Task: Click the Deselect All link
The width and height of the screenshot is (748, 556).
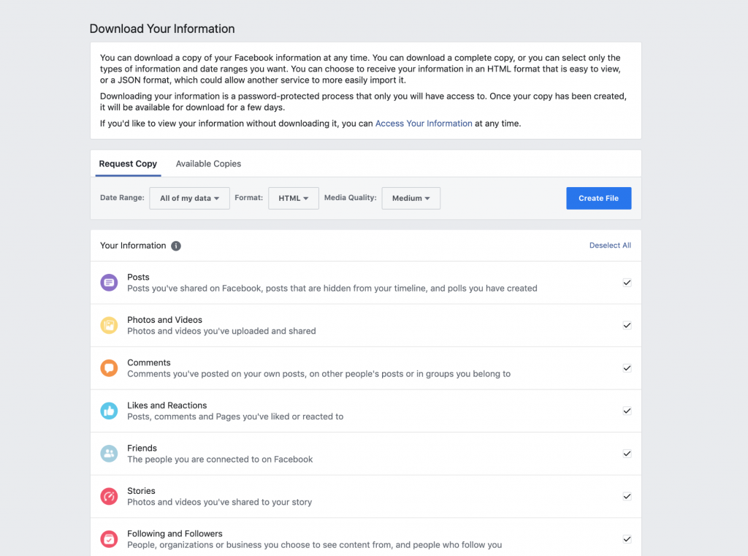Action: pos(610,245)
